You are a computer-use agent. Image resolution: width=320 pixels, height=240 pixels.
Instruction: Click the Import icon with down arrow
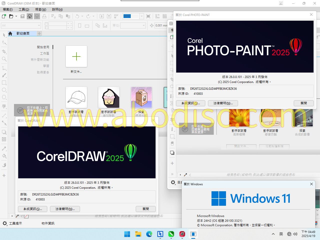pos(102,16)
